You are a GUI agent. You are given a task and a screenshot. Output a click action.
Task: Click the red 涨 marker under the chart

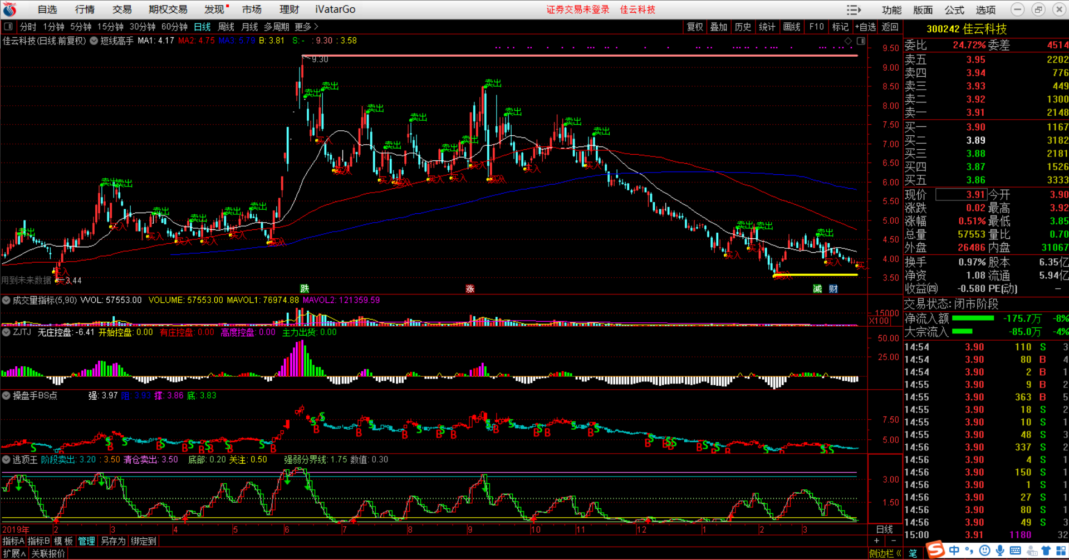[x=470, y=288]
